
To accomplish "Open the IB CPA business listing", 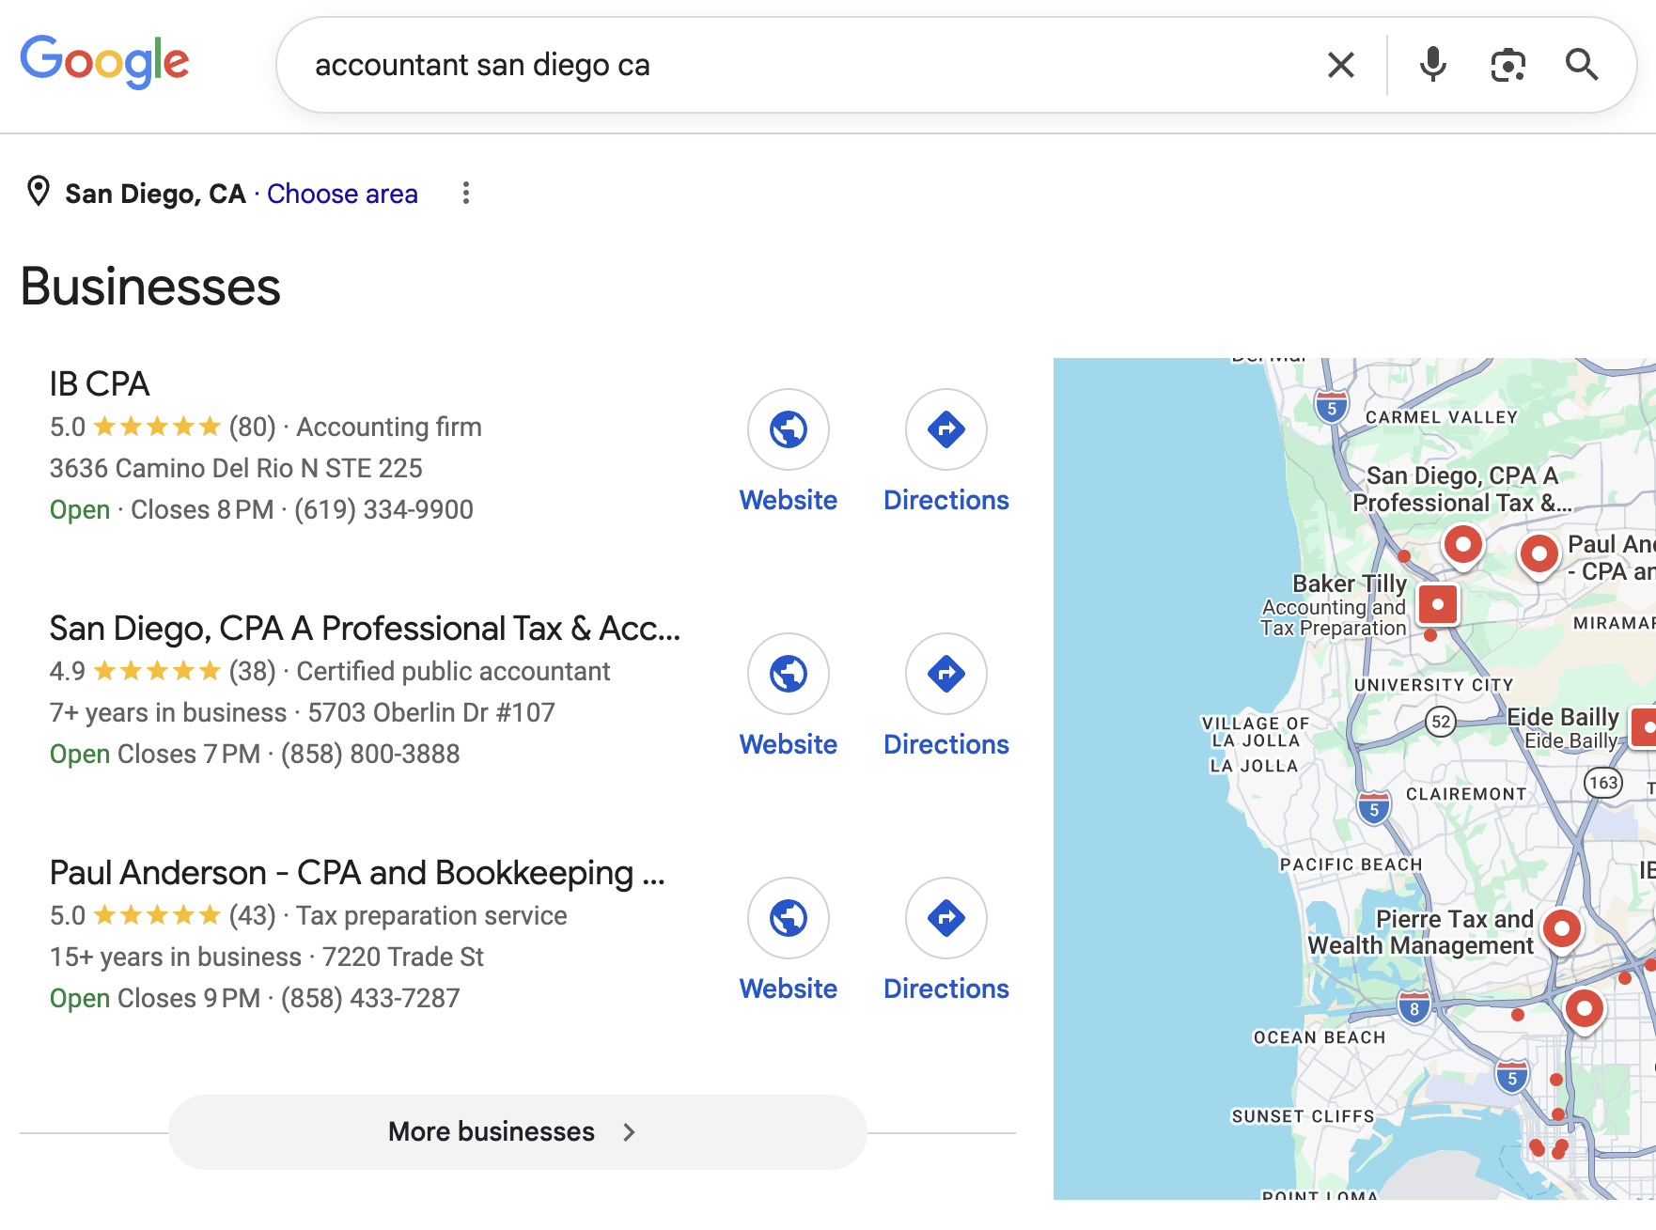I will (x=99, y=384).
